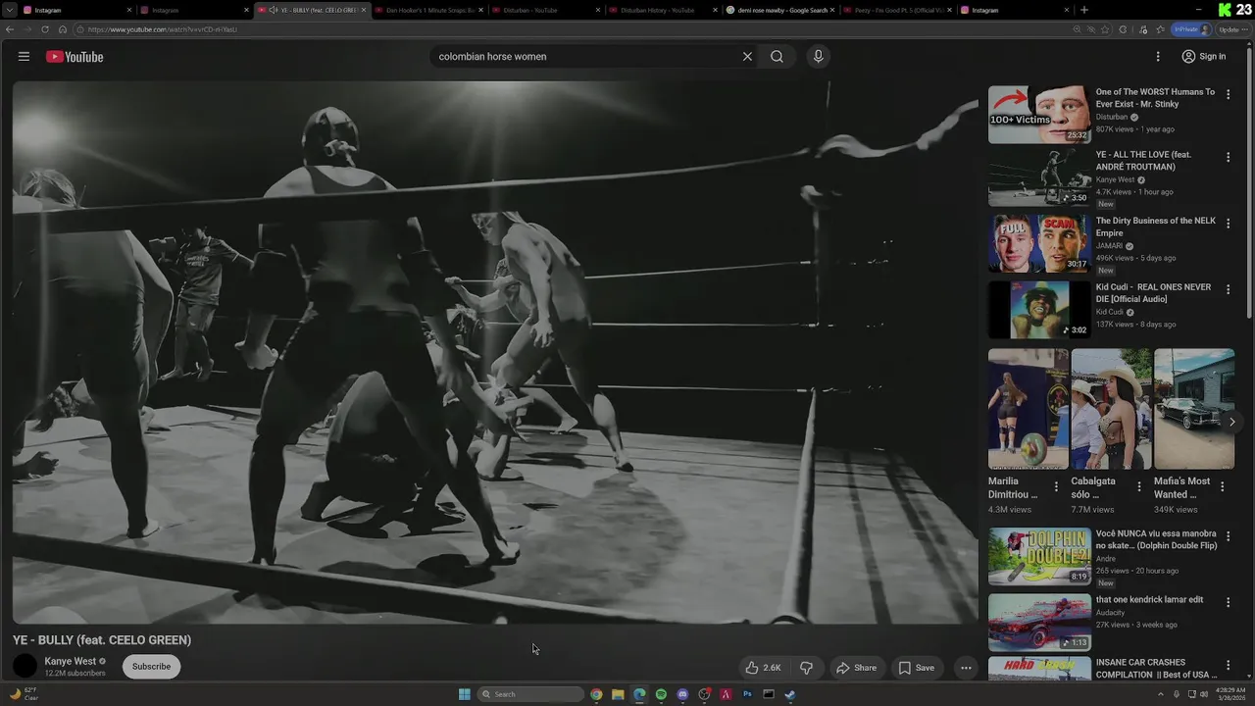This screenshot has height=706, width=1255.
Task: Open the Kanye West channel avatar
Action: click(25, 667)
